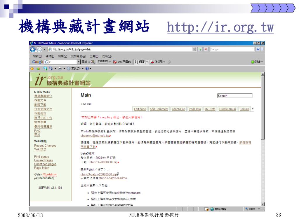Click the Attach File tab
The width and height of the screenshot is (299, 224).
(x=178, y=109)
